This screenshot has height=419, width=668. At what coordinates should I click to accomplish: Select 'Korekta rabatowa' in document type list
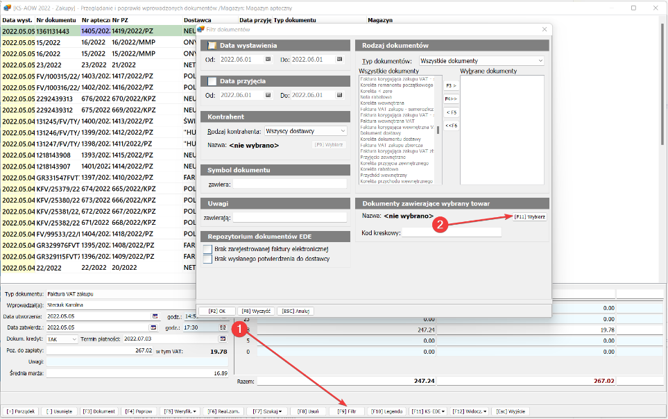379,169
